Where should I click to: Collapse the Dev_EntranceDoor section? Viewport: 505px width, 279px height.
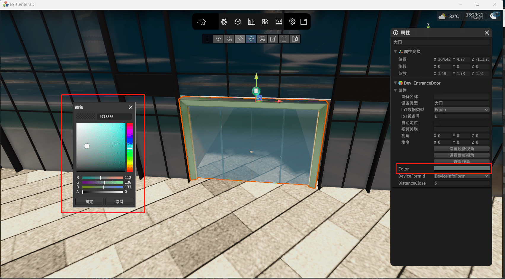pyautogui.click(x=395, y=83)
